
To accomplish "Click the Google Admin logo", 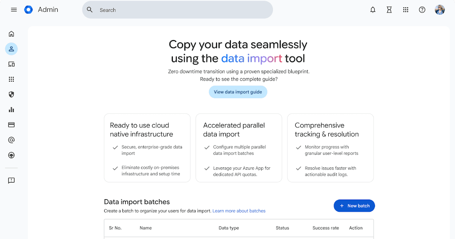I will point(28,10).
